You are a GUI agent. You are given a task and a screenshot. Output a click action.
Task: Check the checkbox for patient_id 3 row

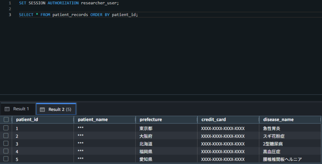(6, 143)
